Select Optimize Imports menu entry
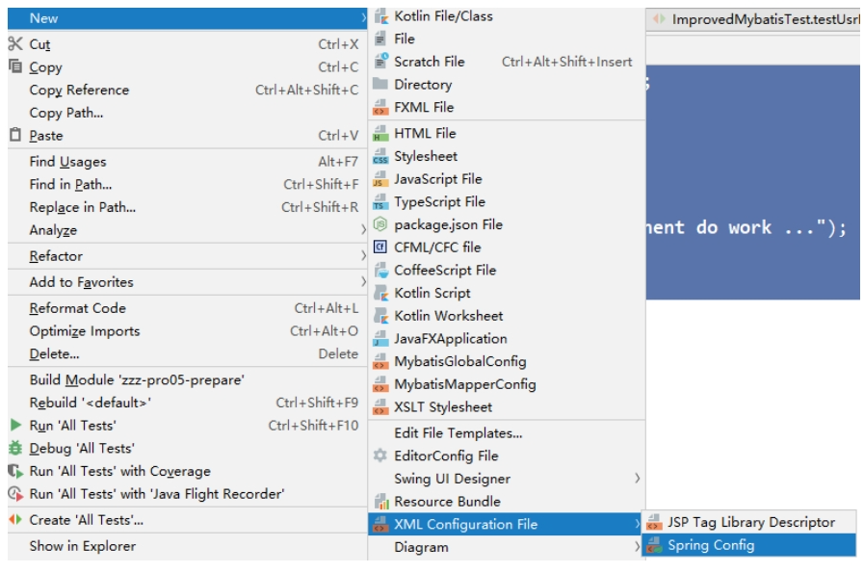This screenshot has height=573, width=864. click(x=188, y=331)
